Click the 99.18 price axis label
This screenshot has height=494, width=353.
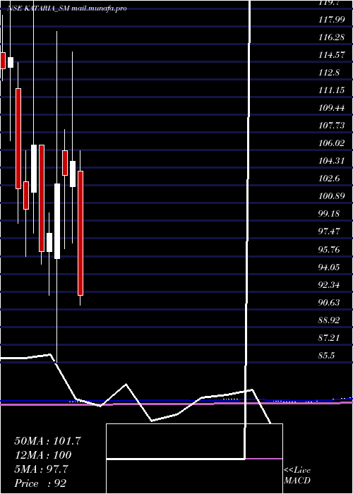click(x=329, y=214)
